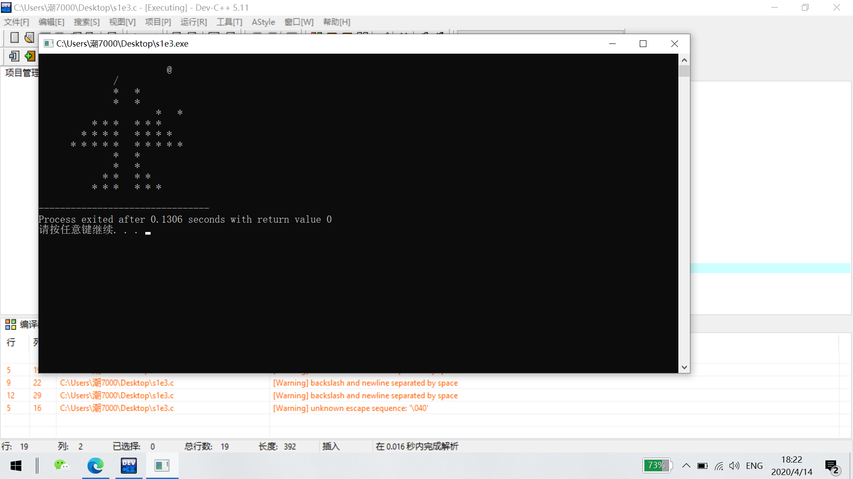Click the 总行数 19 status entry
Viewport: 853px width, 479px height.
207,446
